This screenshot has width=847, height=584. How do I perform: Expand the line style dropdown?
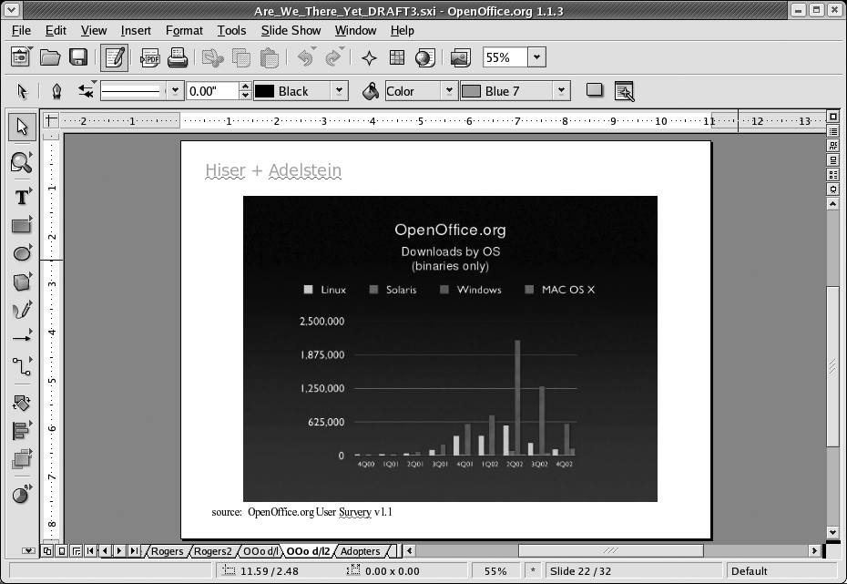tap(175, 91)
